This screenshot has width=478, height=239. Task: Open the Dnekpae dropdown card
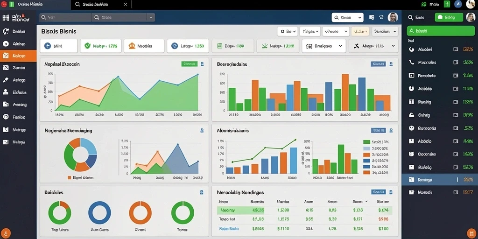(324, 46)
